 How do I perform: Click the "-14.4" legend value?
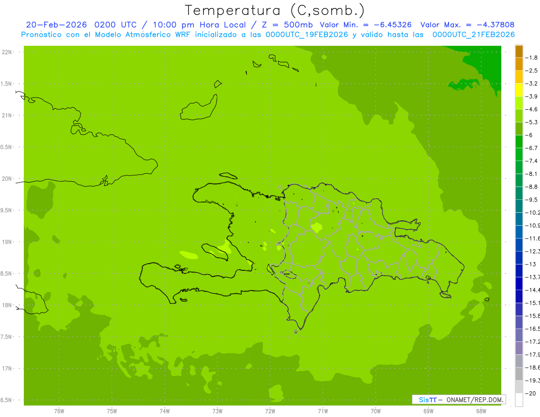click(533, 290)
